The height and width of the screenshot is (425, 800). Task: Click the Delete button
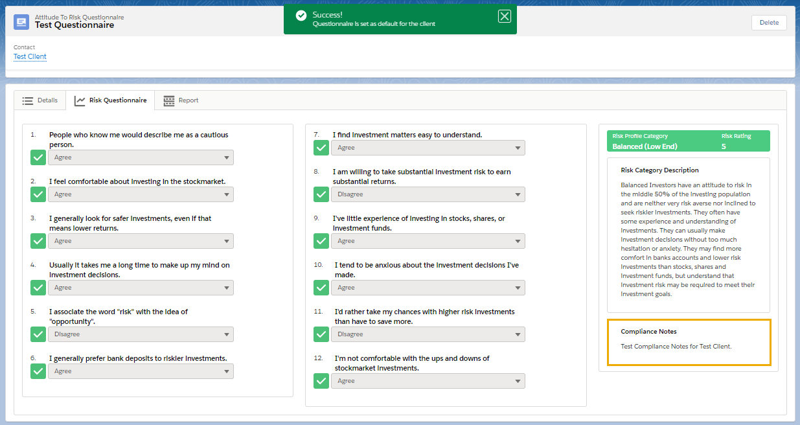click(769, 23)
